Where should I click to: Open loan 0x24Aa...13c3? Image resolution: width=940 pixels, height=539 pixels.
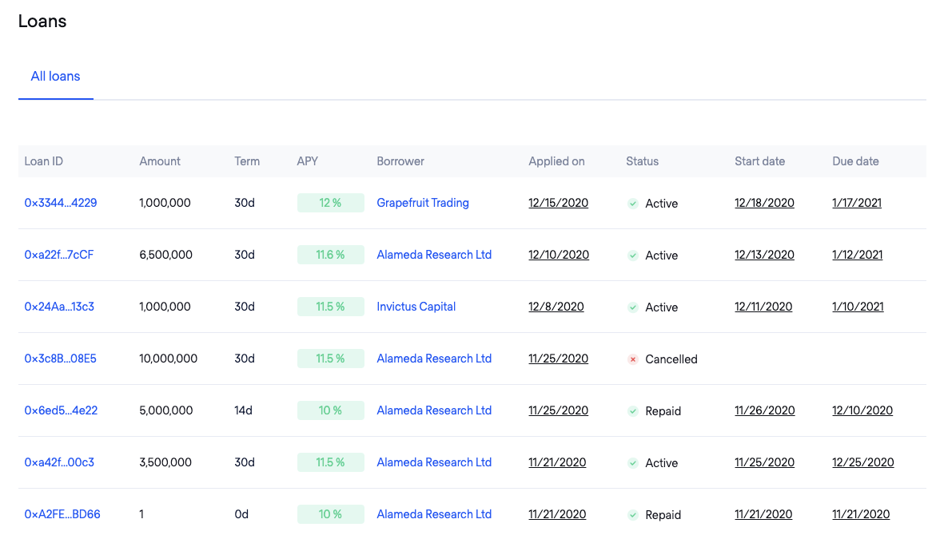(x=59, y=307)
